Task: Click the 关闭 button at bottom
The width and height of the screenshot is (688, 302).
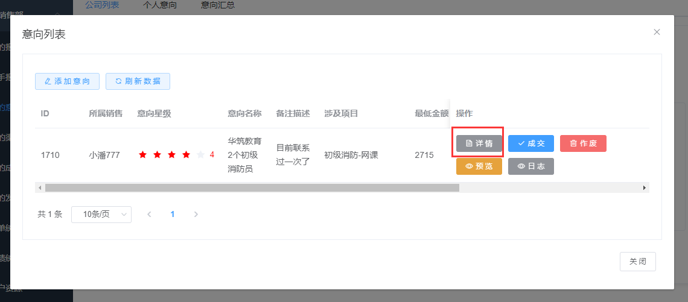Action: [x=637, y=262]
